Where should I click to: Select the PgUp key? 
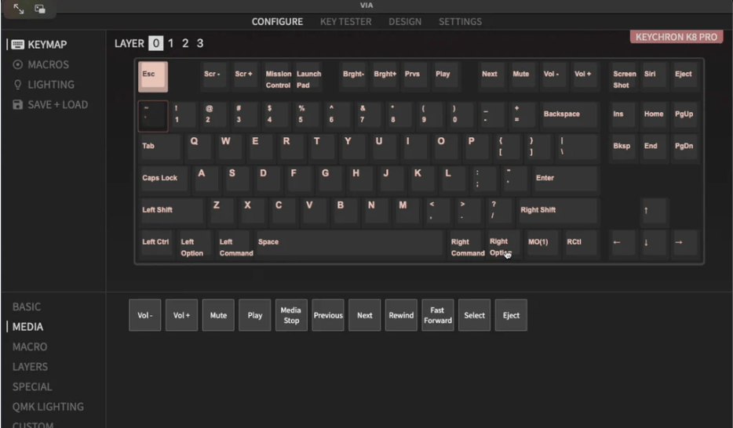click(x=684, y=114)
